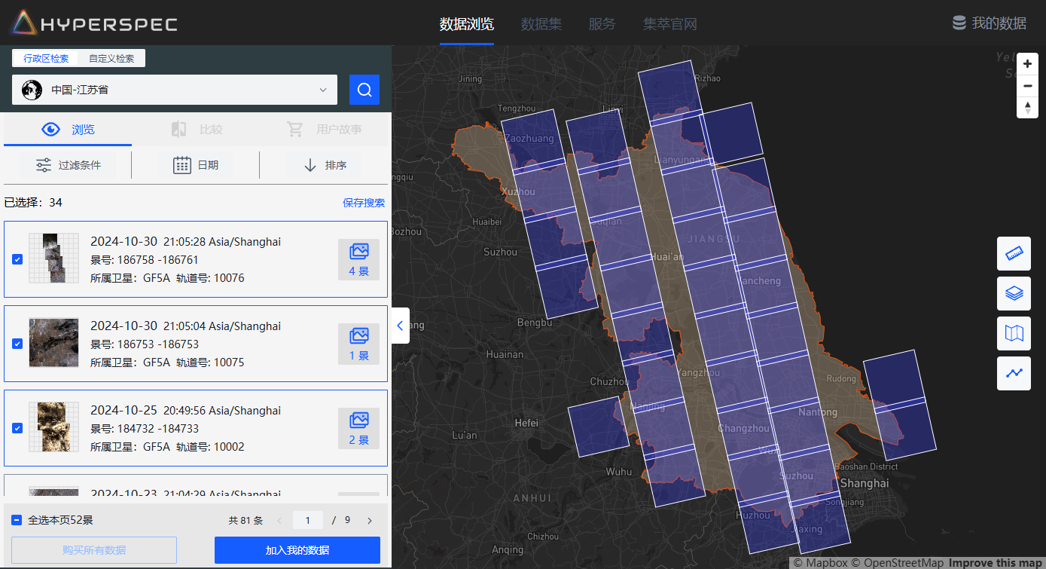Viewport: 1046px width, 569px height.
Task: Collapse the left results side panel
Action: 400,326
